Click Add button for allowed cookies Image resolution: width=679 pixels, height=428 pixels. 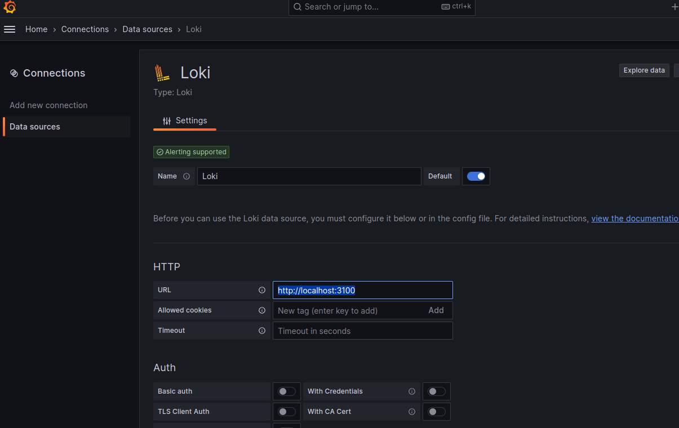[x=436, y=310]
